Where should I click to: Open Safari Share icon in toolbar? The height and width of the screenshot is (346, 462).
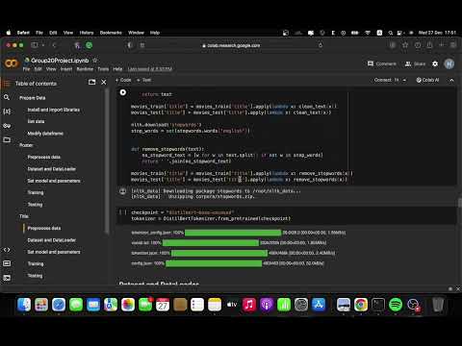[429, 45]
